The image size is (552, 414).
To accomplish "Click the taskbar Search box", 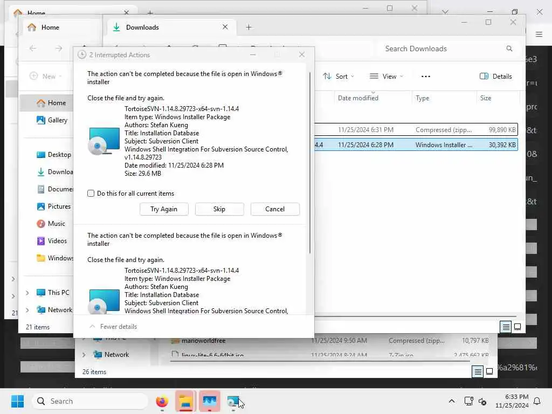I will tap(90, 401).
